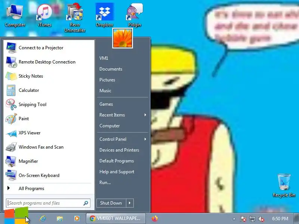
Task: Click the Connect to a Projector icon
Action: click(x=11, y=48)
